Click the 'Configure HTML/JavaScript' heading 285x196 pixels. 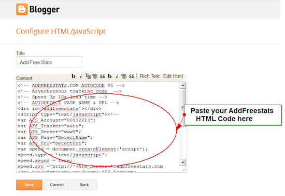61,31
